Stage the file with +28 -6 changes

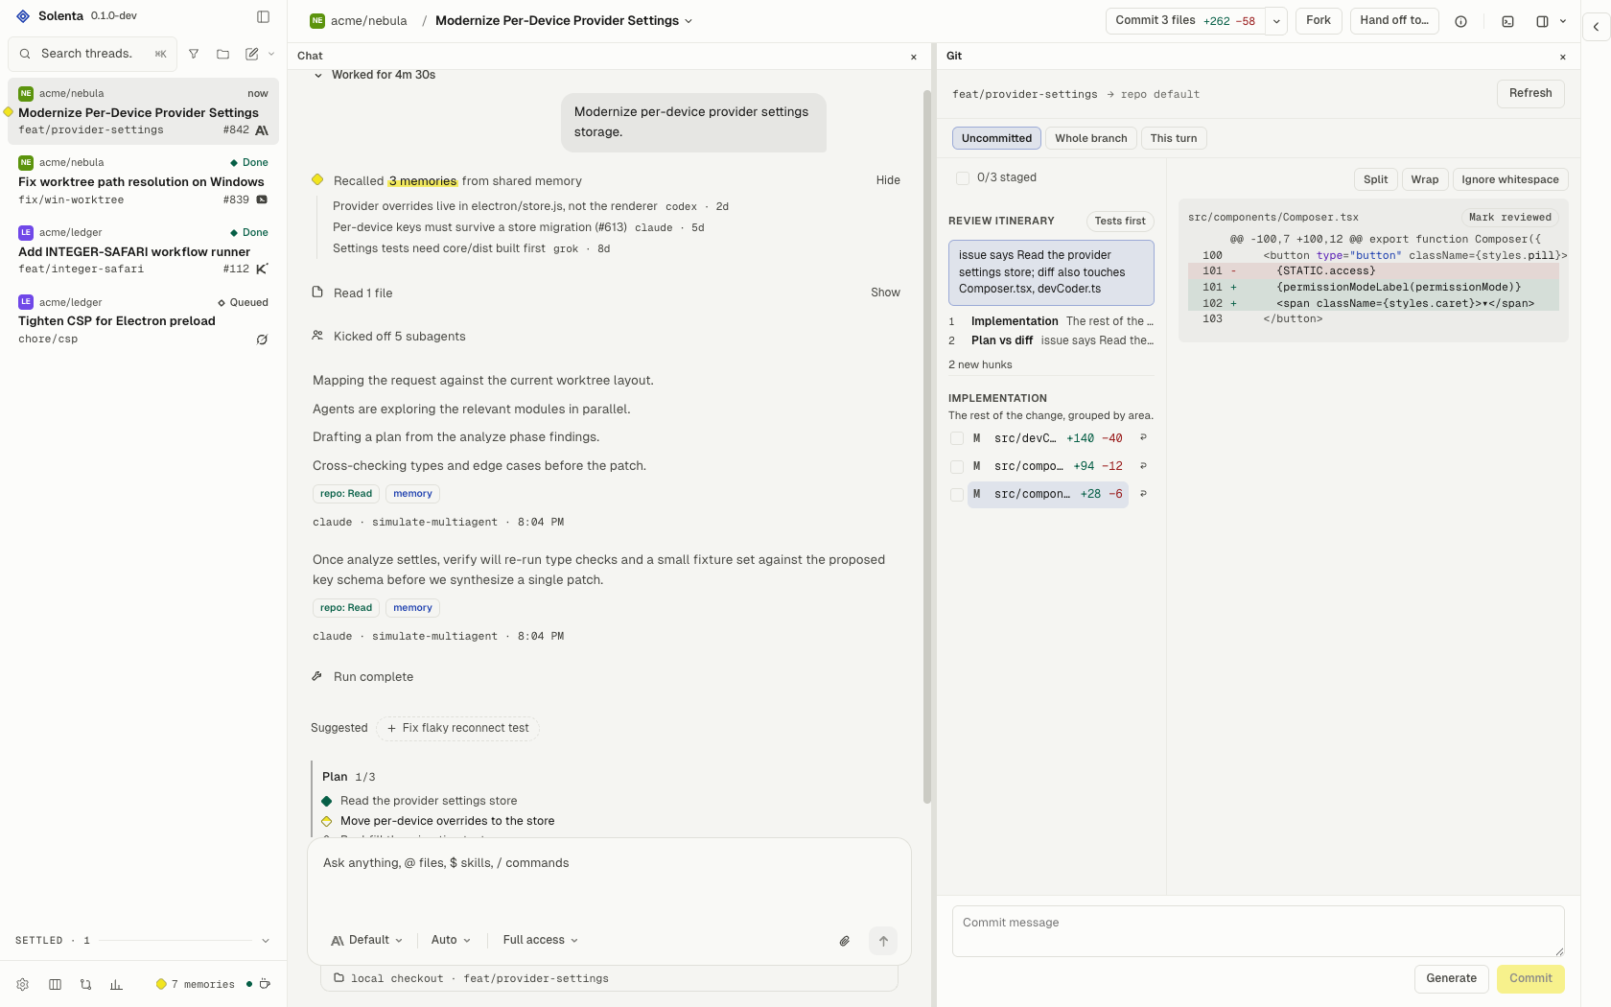[x=956, y=494]
